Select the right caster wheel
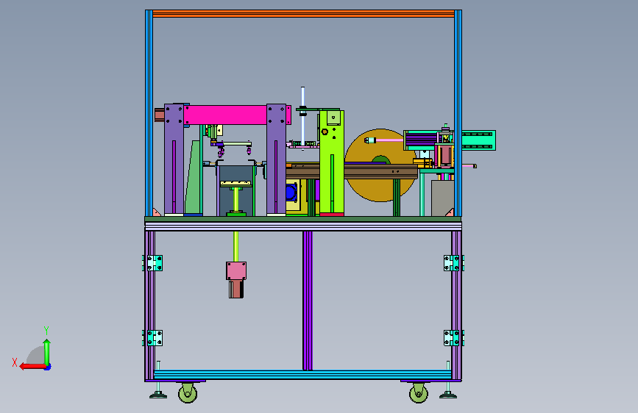Viewport: 638px width, 413px height. coord(419,393)
